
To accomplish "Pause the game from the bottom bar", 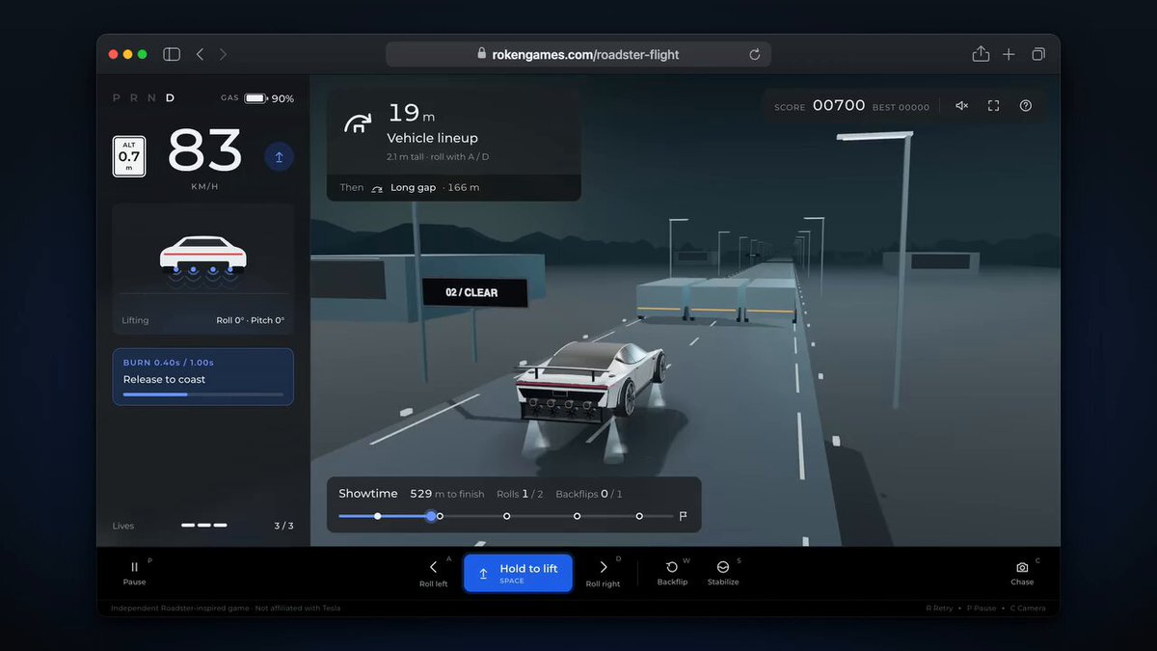I will pos(134,573).
